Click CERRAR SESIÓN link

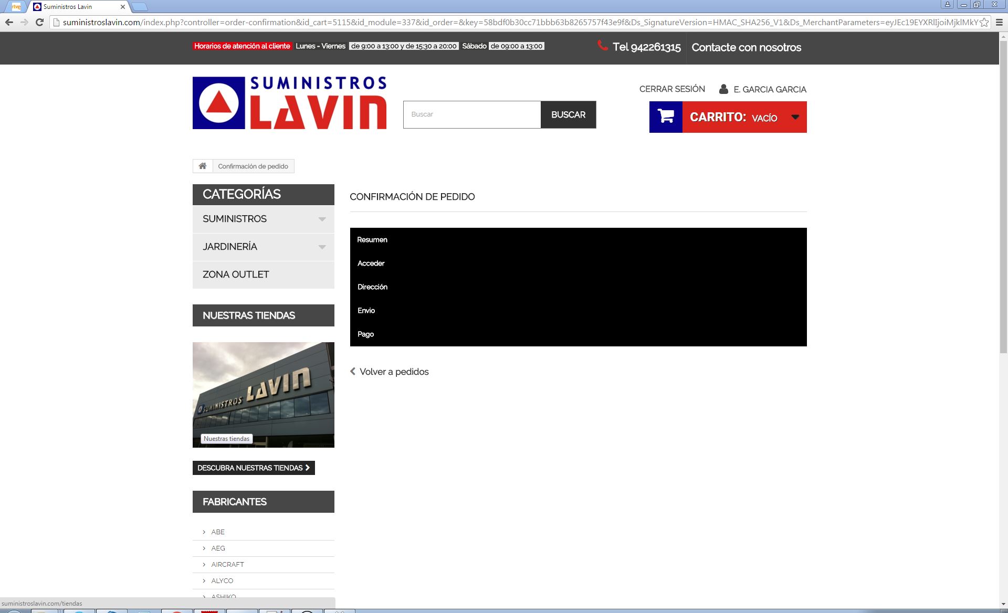click(x=672, y=89)
